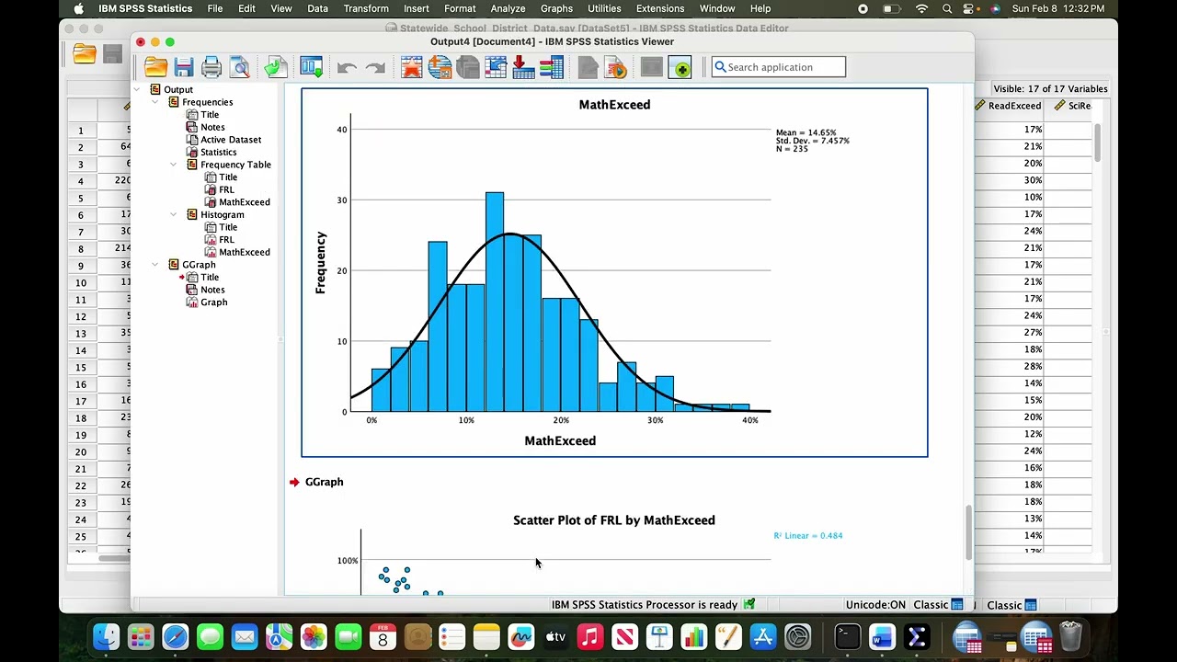1177x662 pixels.
Task: Click the globe Go to Case toolbar icon
Action: tap(440, 67)
